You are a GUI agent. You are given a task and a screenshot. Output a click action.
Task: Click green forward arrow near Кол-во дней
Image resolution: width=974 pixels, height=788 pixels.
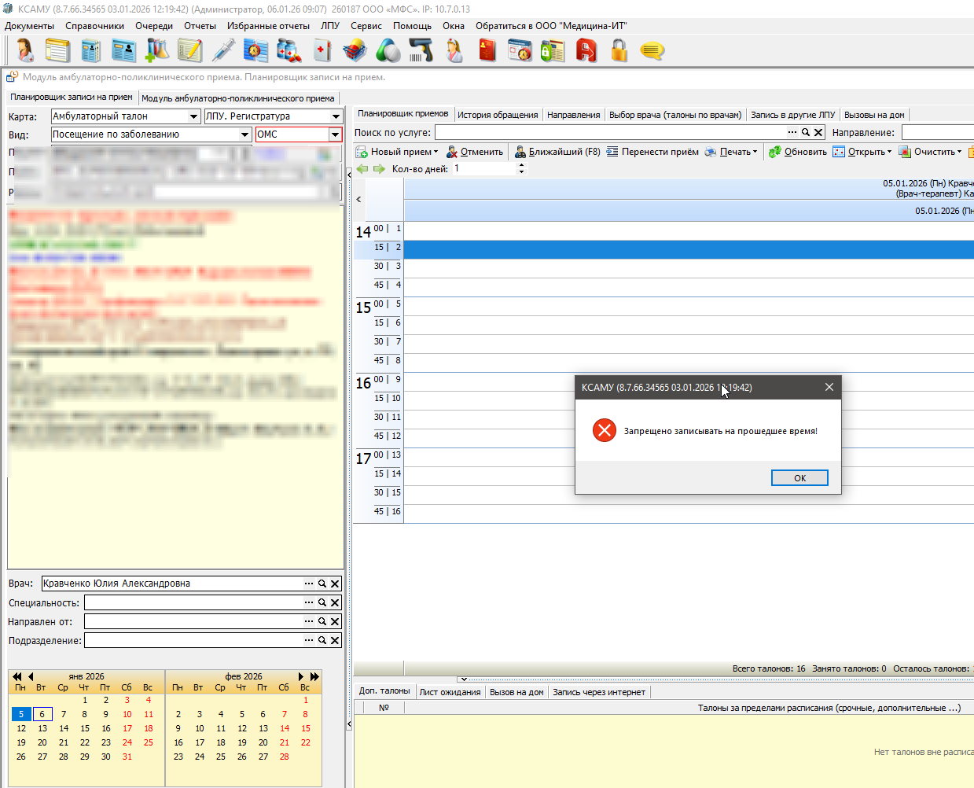pos(379,169)
